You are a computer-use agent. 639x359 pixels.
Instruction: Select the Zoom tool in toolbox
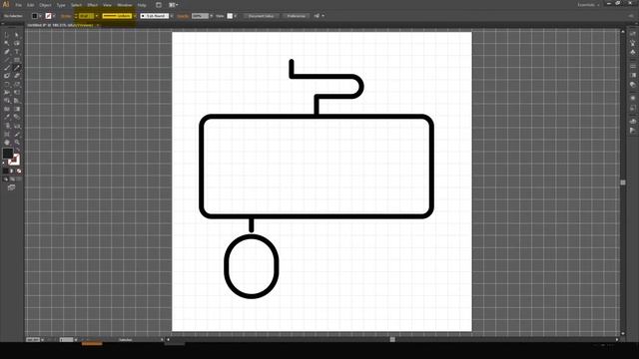(17, 143)
